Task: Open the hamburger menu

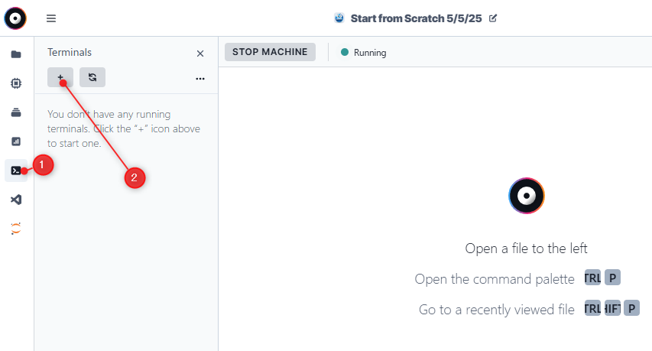Action: pyautogui.click(x=51, y=18)
